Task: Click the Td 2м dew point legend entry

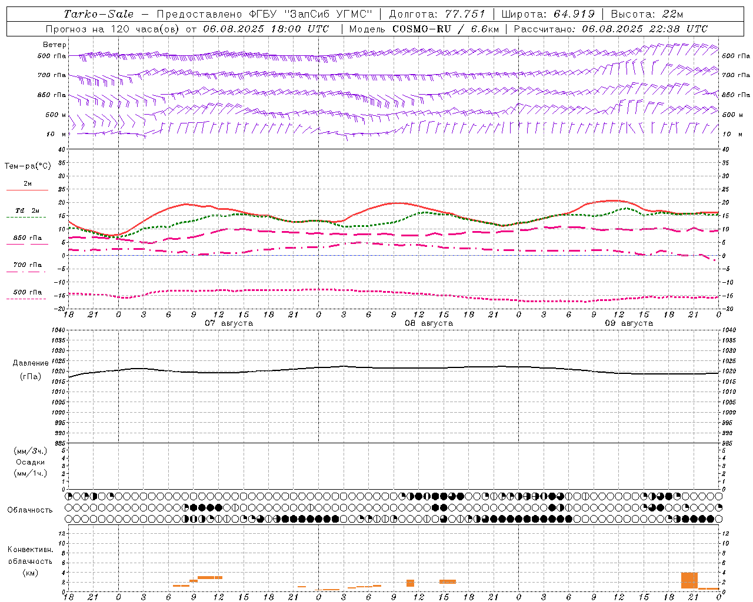Action: click(x=27, y=210)
